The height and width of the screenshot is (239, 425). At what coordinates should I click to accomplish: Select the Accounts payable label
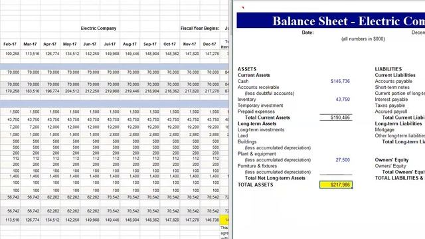pyautogui.click(x=393, y=81)
